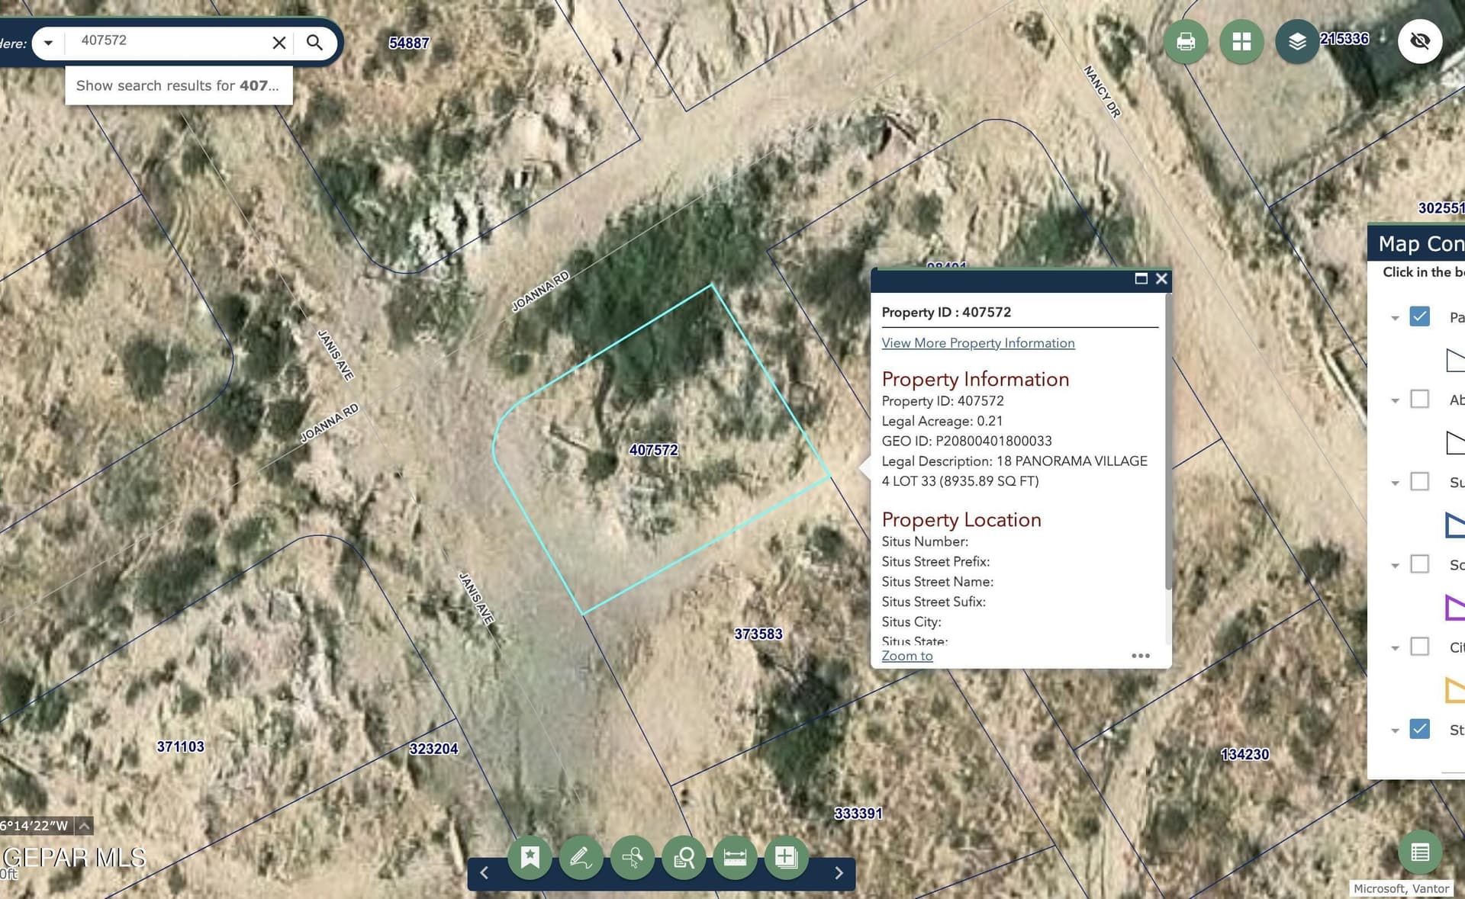Expand the bottom toolbar with the right chevron
Screen dimensions: 1465x899
[x=839, y=872]
